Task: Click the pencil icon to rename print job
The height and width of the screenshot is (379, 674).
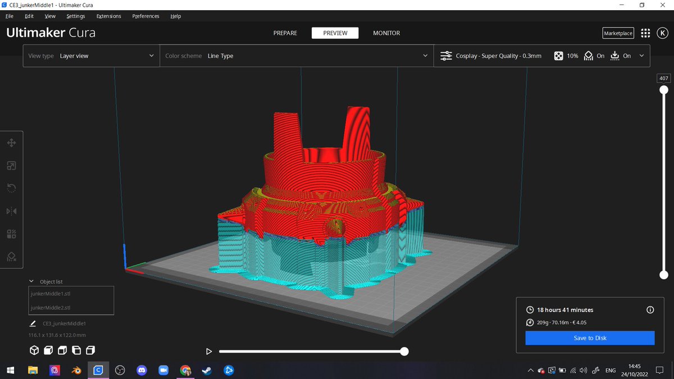Action: (33, 323)
